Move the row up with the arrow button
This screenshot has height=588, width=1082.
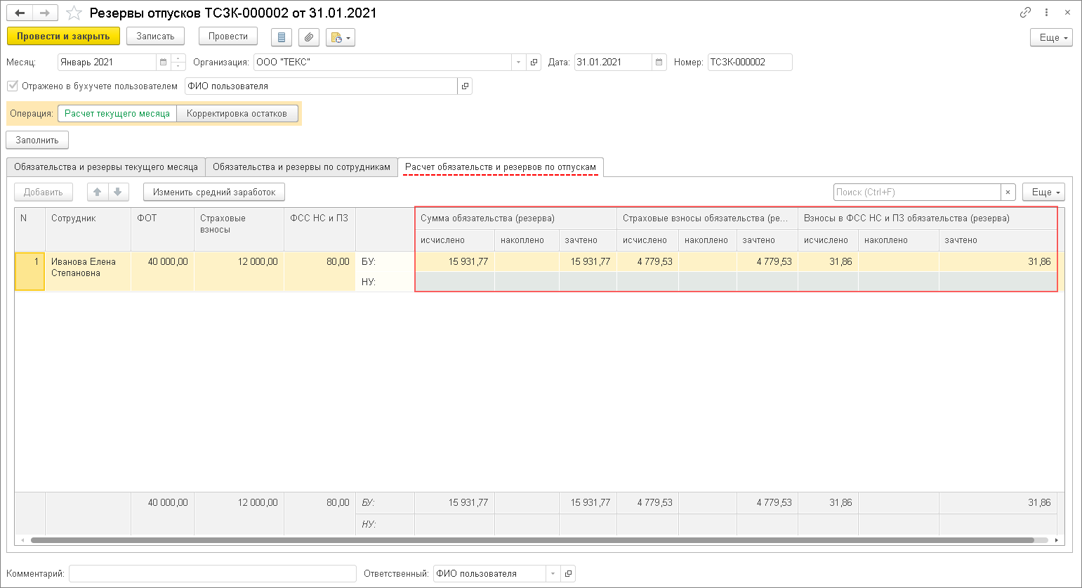[98, 192]
